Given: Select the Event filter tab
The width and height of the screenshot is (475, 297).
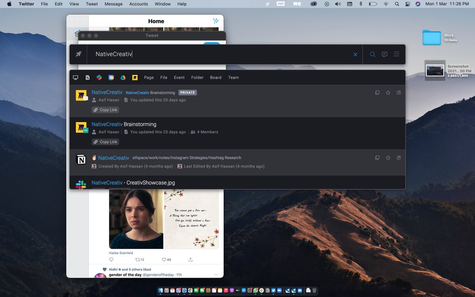Looking at the screenshot, I should pyautogui.click(x=179, y=78).
